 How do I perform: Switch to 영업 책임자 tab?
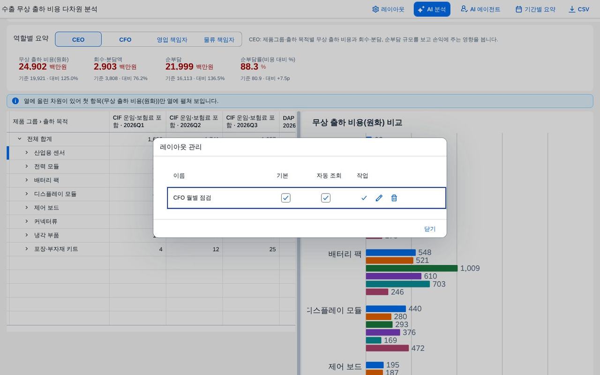coord(172,39)
